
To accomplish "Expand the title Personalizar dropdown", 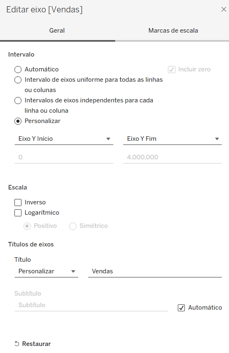I will click(x=46, y=271).
